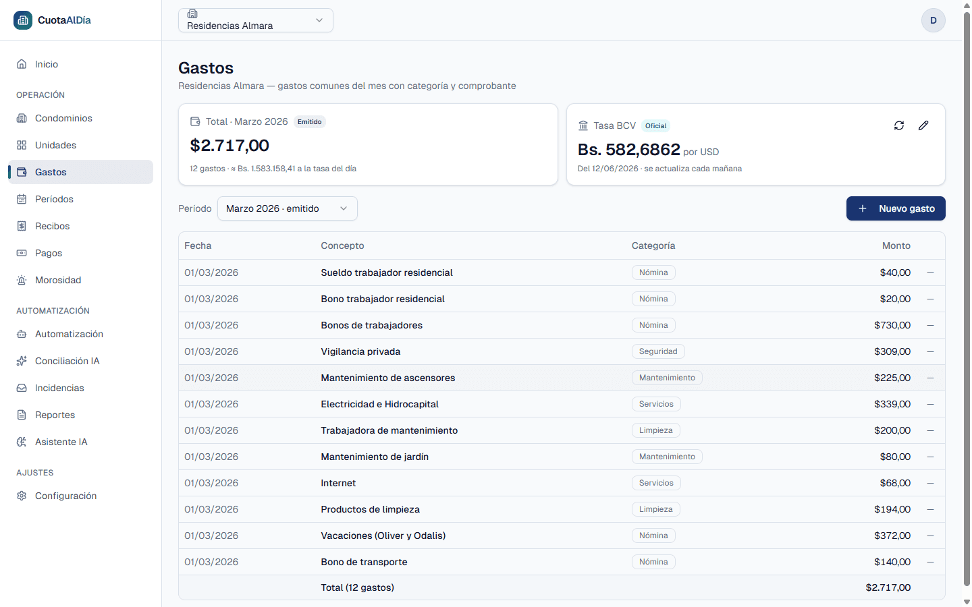Click the Monto column header
The image size is (972, 607).
click(x=896, y=245)
